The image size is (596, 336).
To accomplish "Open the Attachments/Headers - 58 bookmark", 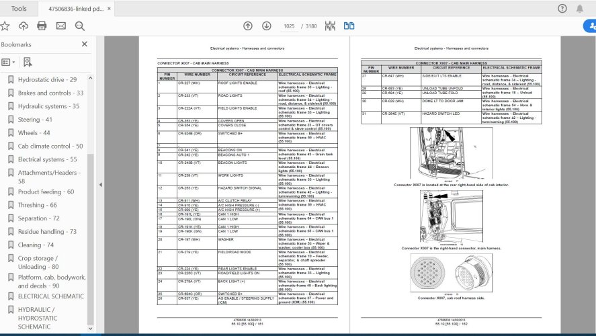I will point(49,177).
